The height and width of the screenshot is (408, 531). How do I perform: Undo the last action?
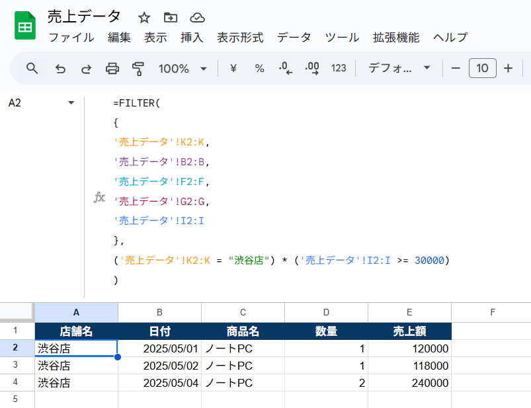[x=60, y=69]
